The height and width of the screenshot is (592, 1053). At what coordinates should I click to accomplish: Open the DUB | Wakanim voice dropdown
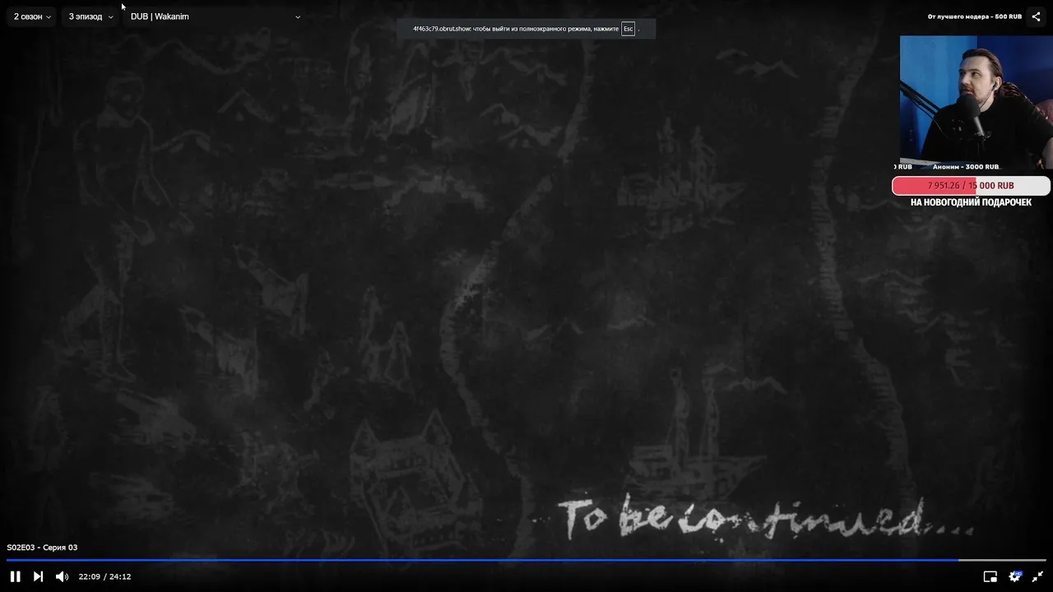[x=215, y=16]
